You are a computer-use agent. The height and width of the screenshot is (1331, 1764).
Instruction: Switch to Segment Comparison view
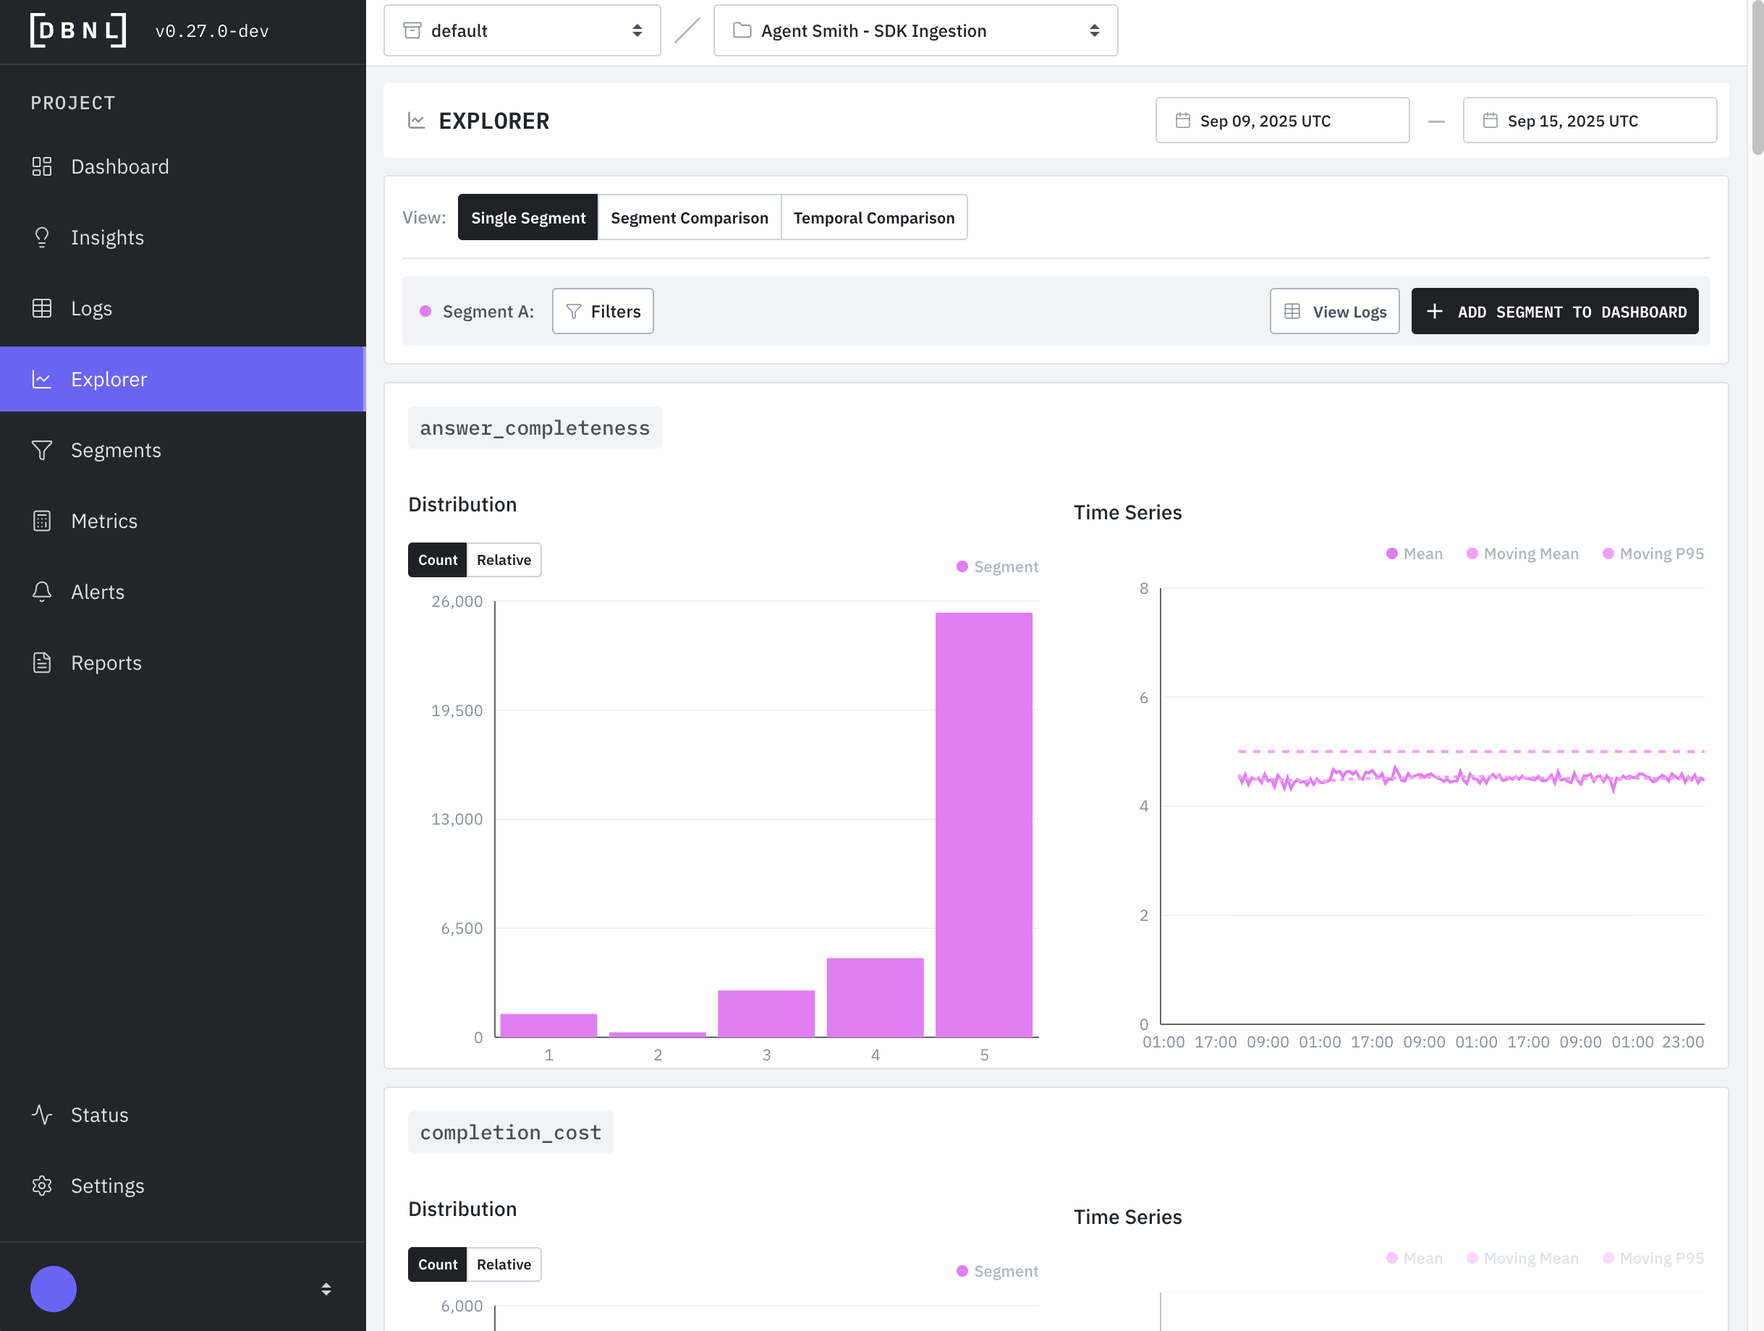click(x=689, y=218)
